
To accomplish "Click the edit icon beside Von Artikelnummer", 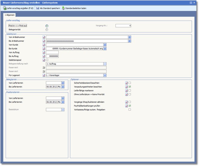I will pyautogui.click(x=44, y=37).
